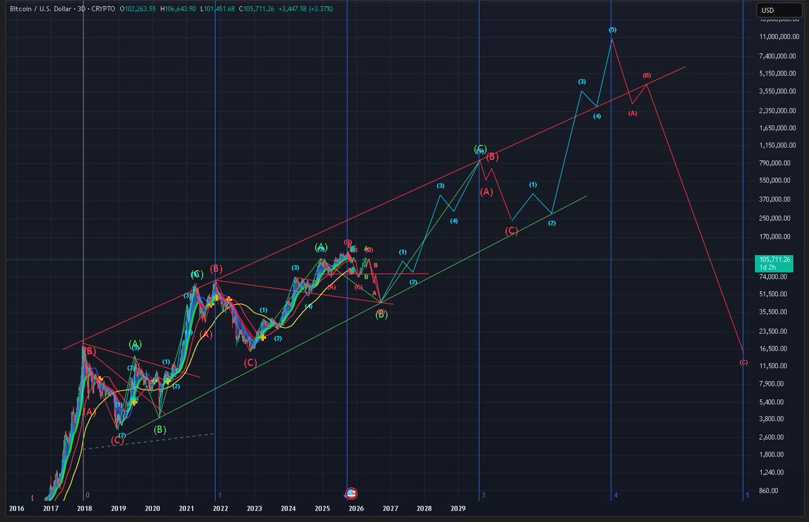
Task: Click the open value O102,263.55
Action: (138, 9)
